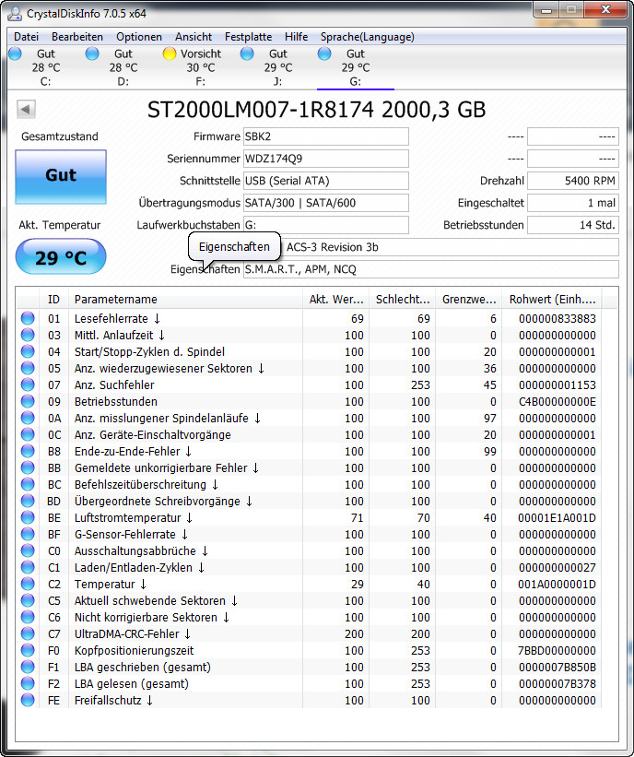Click status icon of Start/Stopp-Zyklen row
The width and height of the screenshot is (634, 757).
coord(28,351)
